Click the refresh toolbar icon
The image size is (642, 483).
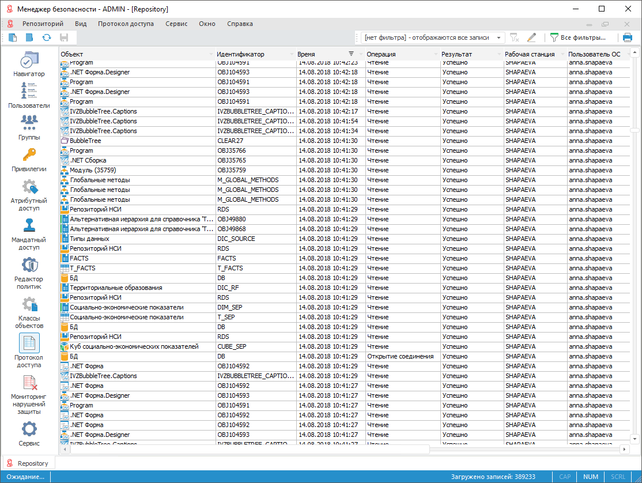[x=47, y=37]
